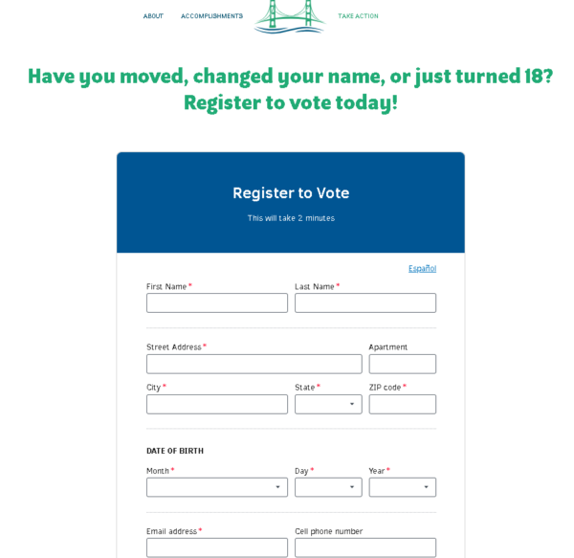The width and height of the screenshot is (574, 558).
Task: Select the Apartment input box
Action: (x=402, y=365)
